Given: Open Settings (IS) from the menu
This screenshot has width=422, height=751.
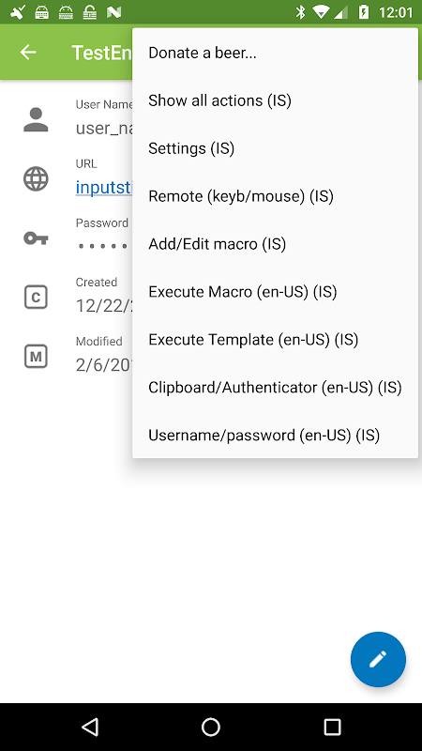Looking at the screenshot, I should [275, 148].
